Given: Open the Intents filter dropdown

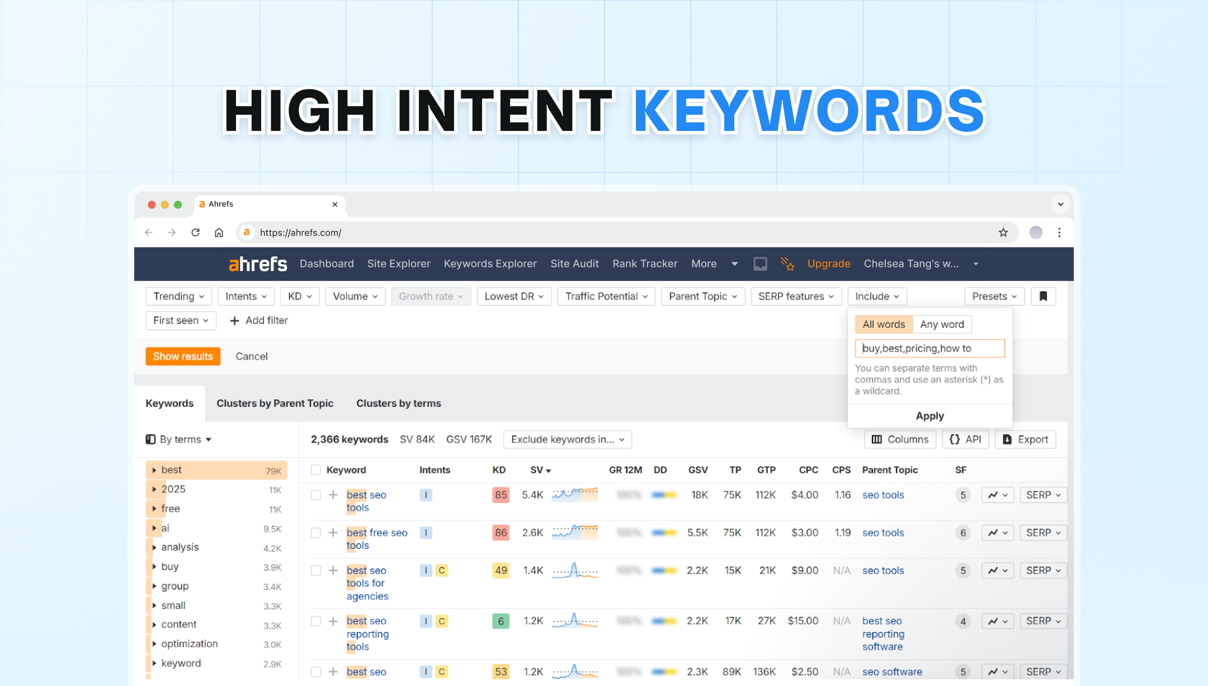Looking at the screenshot, I should 246,296.
